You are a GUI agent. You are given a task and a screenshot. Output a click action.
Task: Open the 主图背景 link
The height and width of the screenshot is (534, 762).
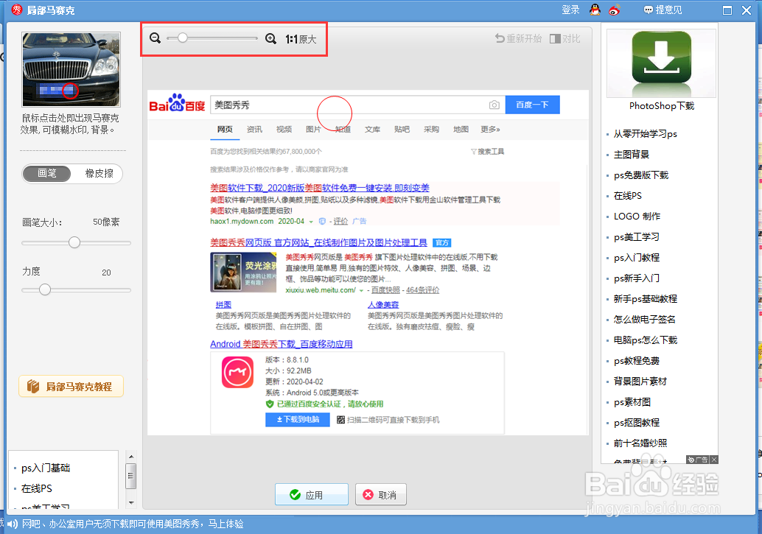pos(632,155)
